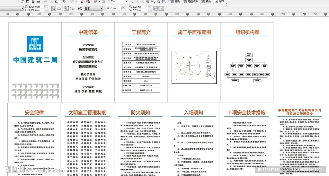The image size is (329, 176).
Task: Select the 施工平面布置图 site plan drawing
Action: 194,67
